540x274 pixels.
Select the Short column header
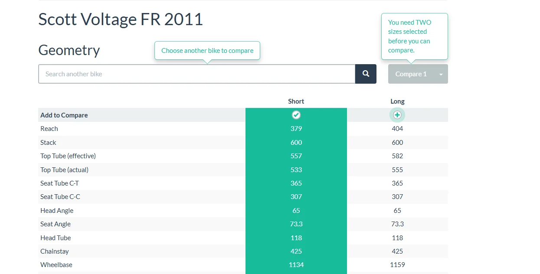click(x=296, y=101)
